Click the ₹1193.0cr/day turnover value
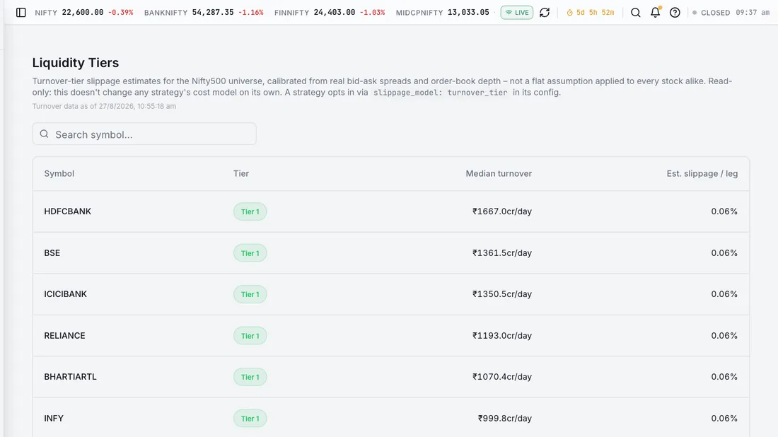The height and width of the screenshot is (437, 778). (502, 336)
